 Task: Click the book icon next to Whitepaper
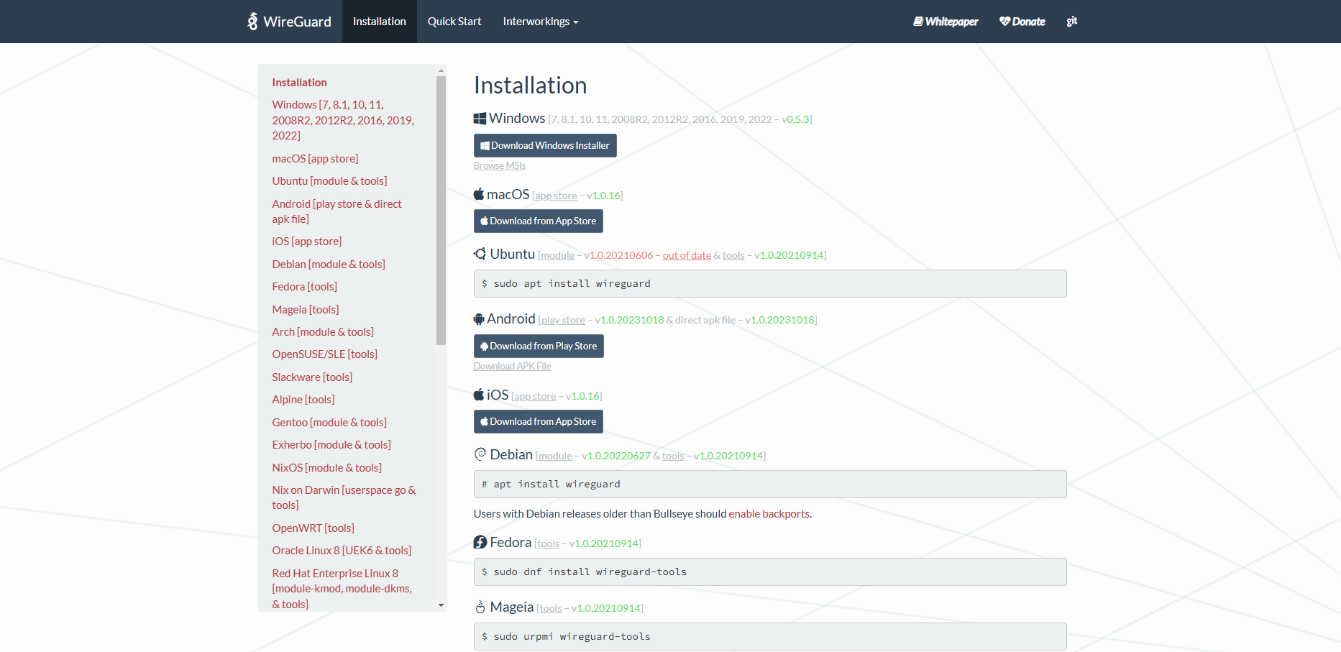tap(918, 22)
